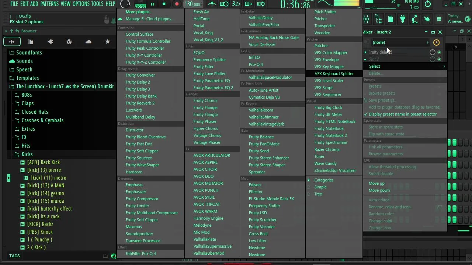Toggle the Song mode indicator
Viewport: 472px width, 265px height.
point(140,6)
